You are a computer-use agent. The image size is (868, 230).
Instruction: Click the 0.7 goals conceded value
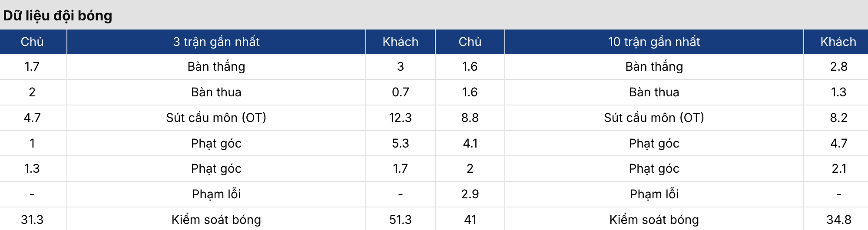(x=400, y=92)
